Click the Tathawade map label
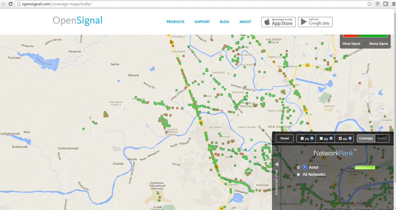This screenshot has width=396, height=210. click(178, 52)
